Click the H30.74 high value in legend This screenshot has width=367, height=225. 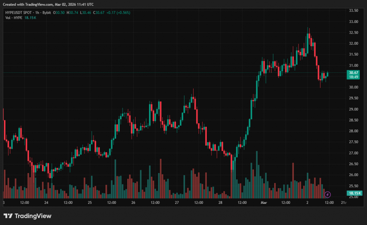[73, 13]
